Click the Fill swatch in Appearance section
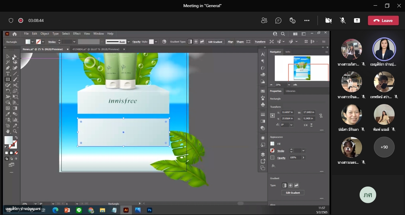The height and width of the screenshot is (215, 405). click(272, 144)
